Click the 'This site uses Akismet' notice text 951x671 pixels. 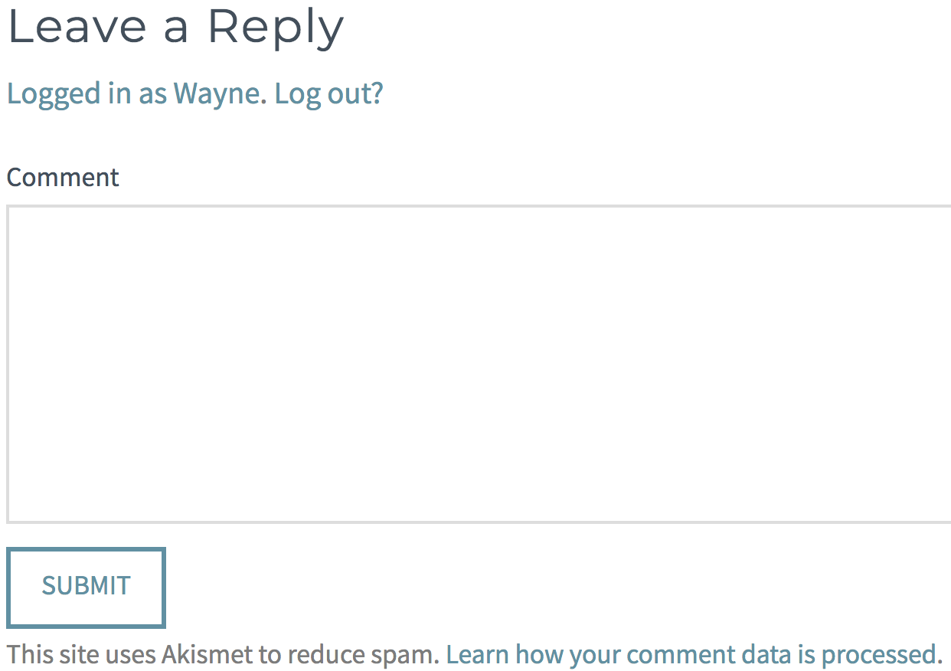coord(223,655)
